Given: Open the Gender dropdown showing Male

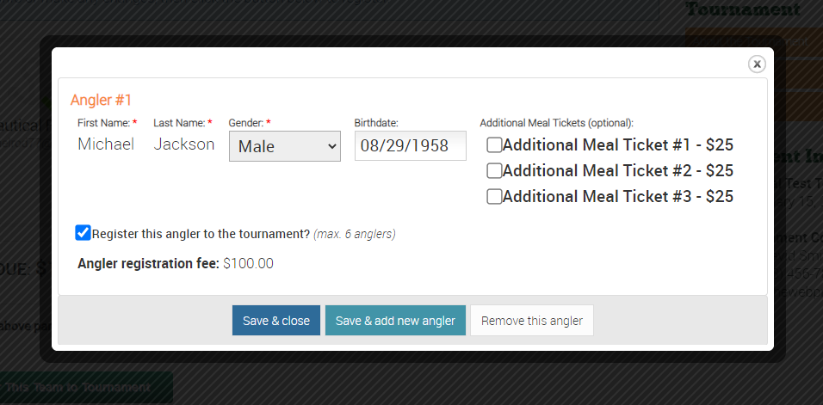Looking at the screenshot, I should [x=285, y=146].
